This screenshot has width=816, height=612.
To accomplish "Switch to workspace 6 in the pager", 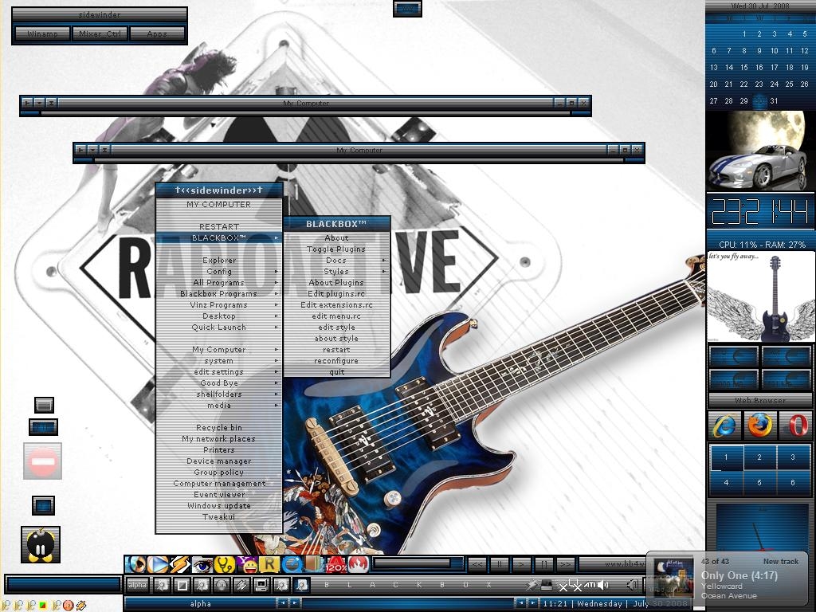I will [x=793, y=482].
